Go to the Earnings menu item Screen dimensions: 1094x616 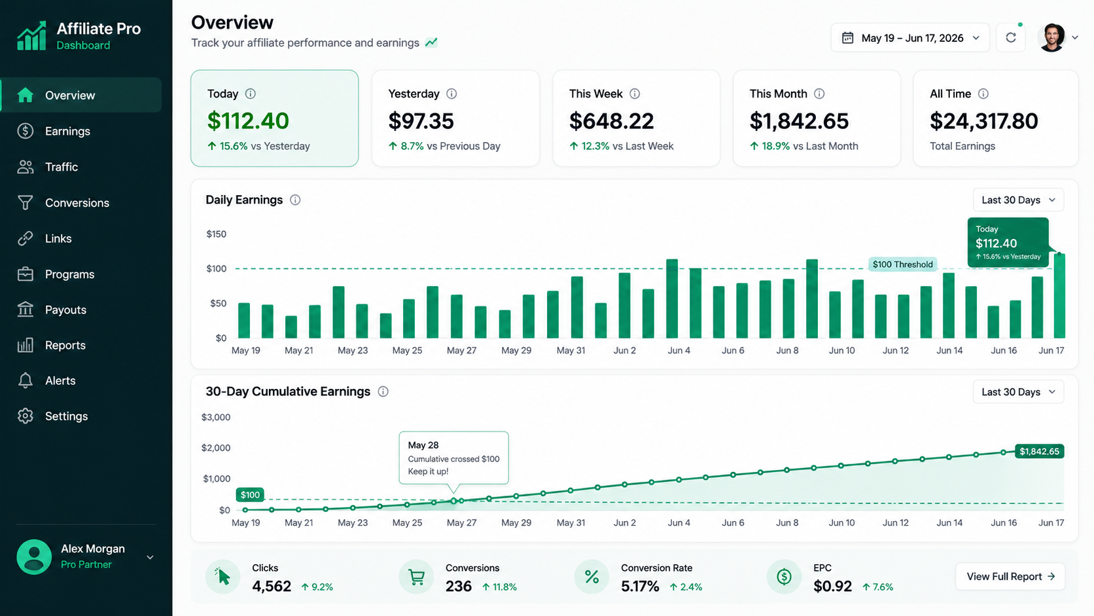tap(81, 131)
